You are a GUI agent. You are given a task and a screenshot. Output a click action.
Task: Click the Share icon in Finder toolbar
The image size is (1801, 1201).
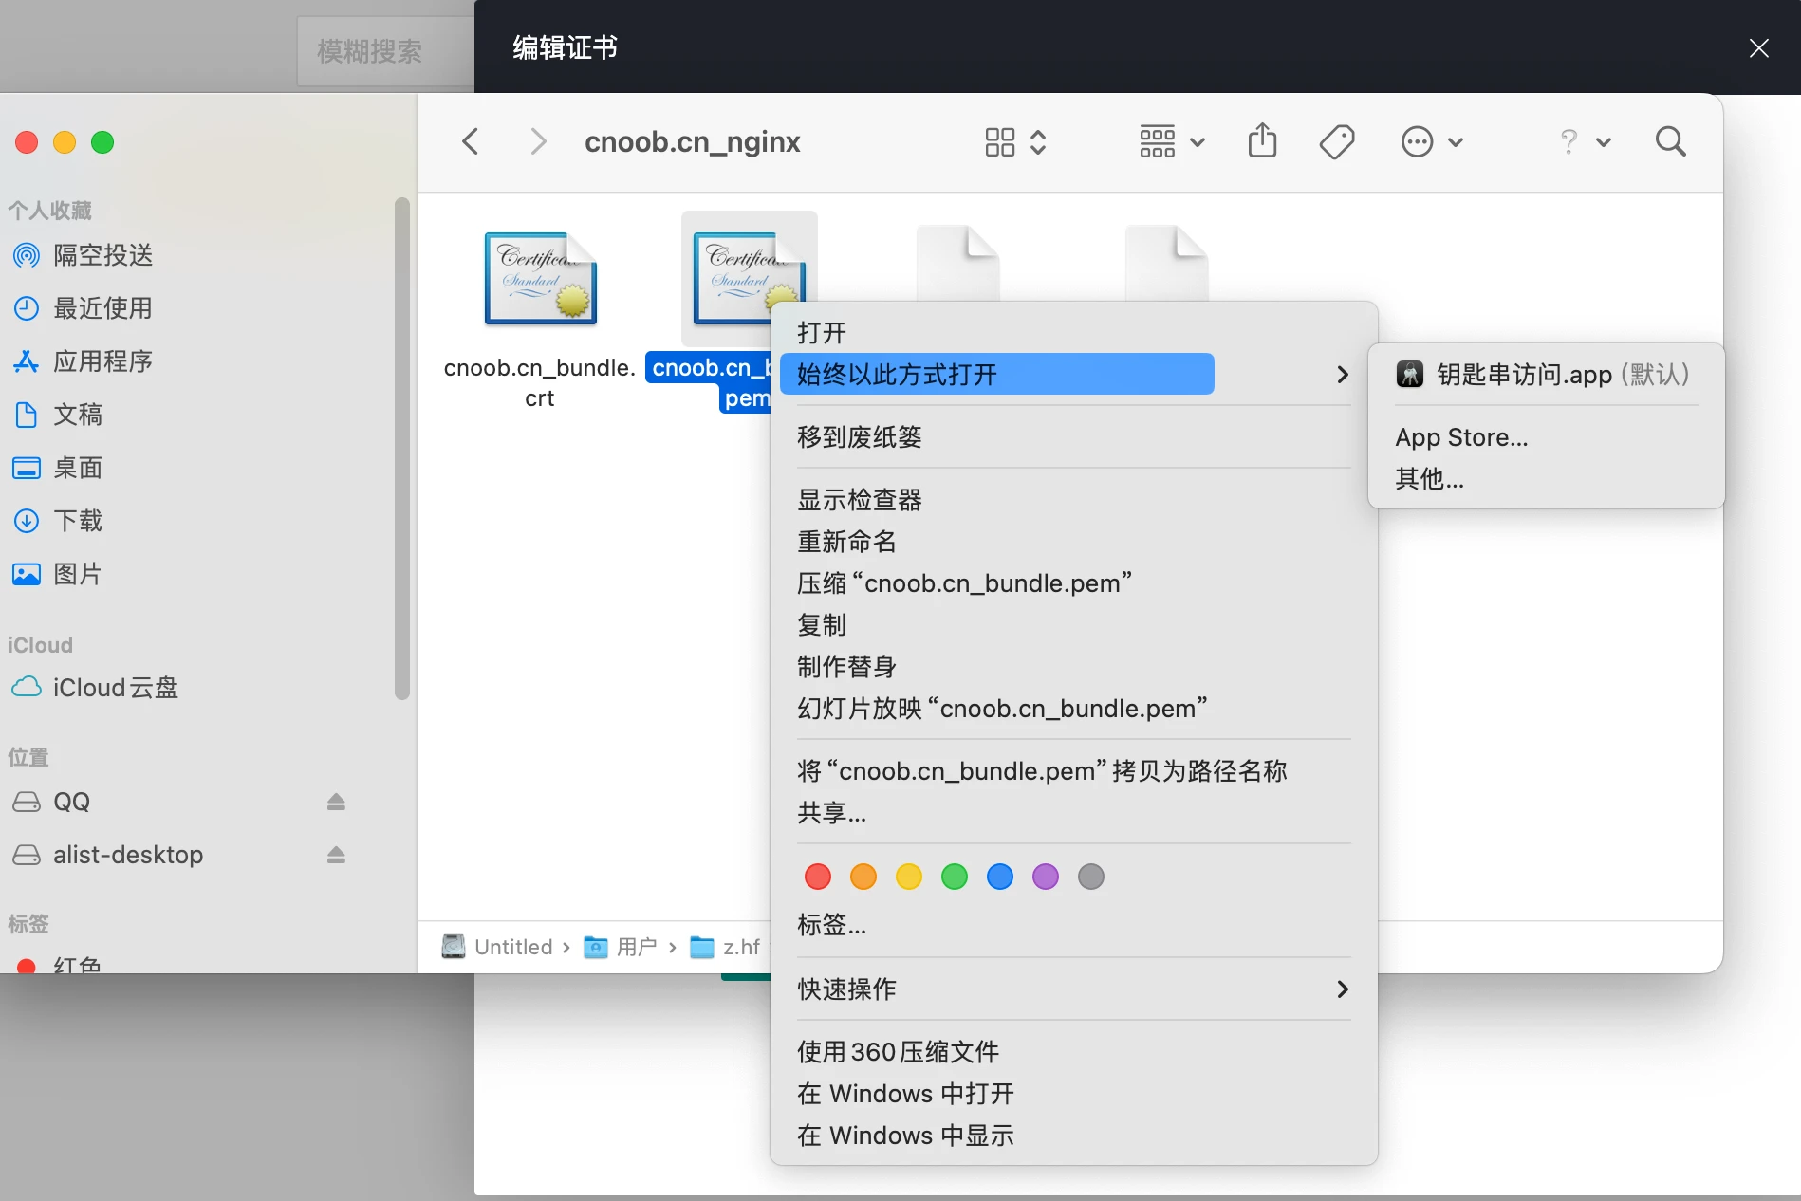pyautogui.click(x=1262, y=142)
